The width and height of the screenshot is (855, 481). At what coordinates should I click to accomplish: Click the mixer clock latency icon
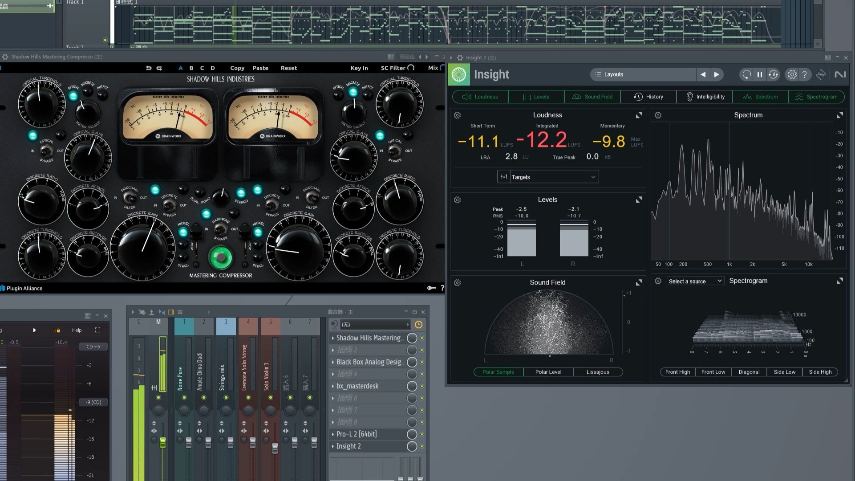point(418,325)
